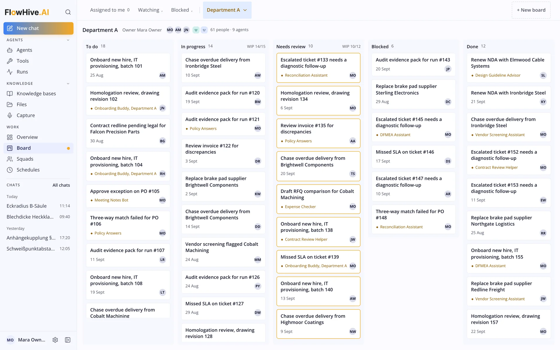Start a New chat
The height and width of the screenshot is (350, 560).
pyautogui.click(x=38, y=28)
